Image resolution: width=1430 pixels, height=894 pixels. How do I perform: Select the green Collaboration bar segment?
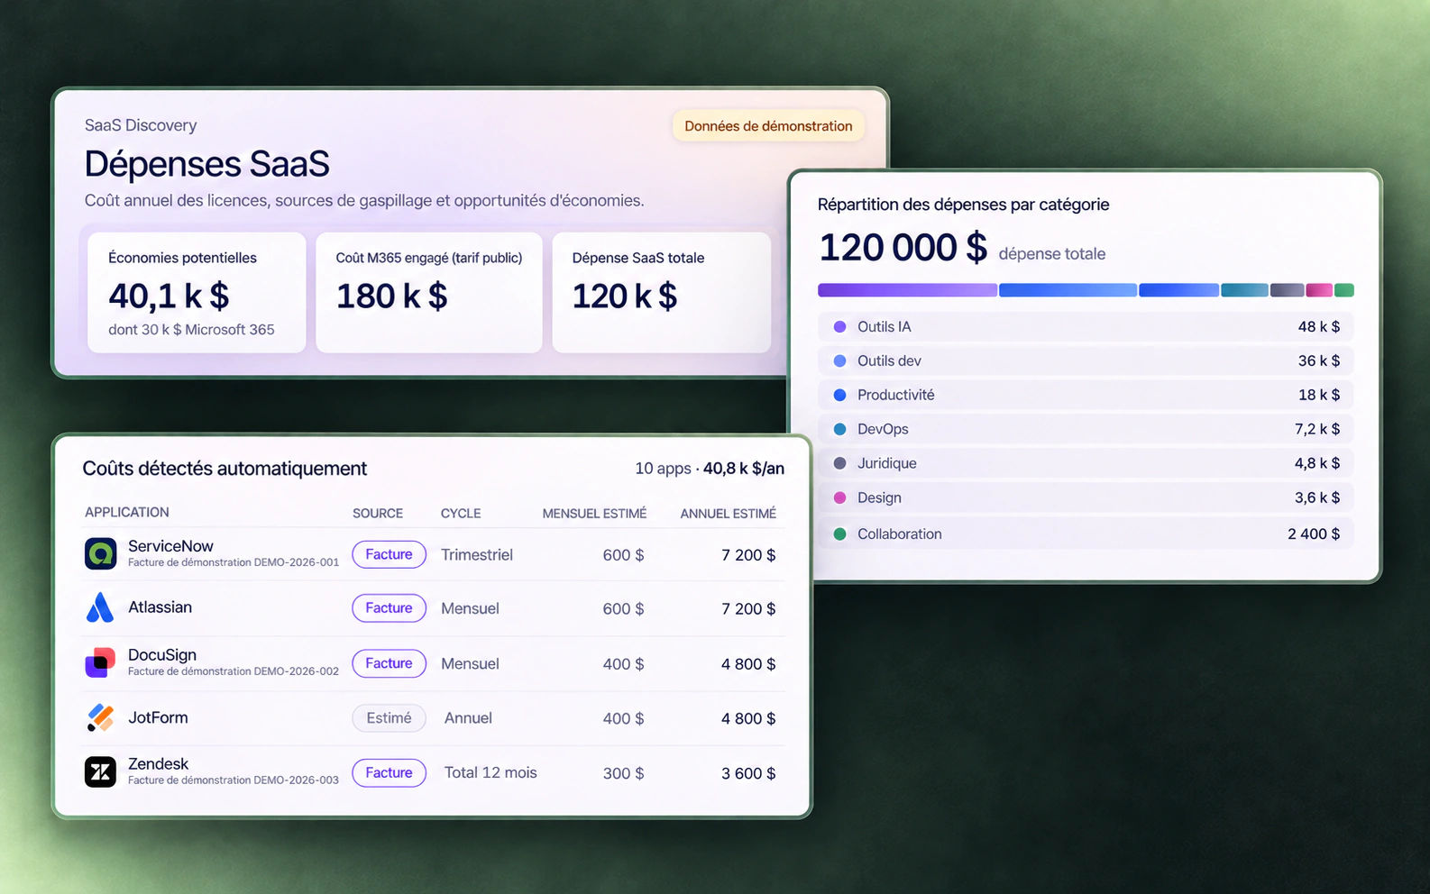[1344, 290]
